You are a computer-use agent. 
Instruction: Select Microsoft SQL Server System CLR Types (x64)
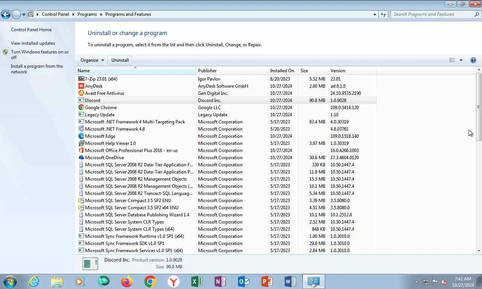(226, 229)
